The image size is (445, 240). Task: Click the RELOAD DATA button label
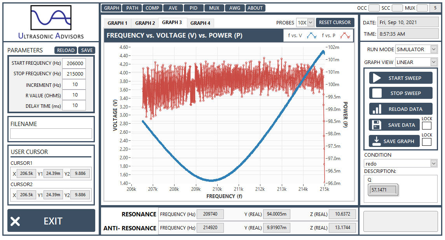tap(405, 109)
